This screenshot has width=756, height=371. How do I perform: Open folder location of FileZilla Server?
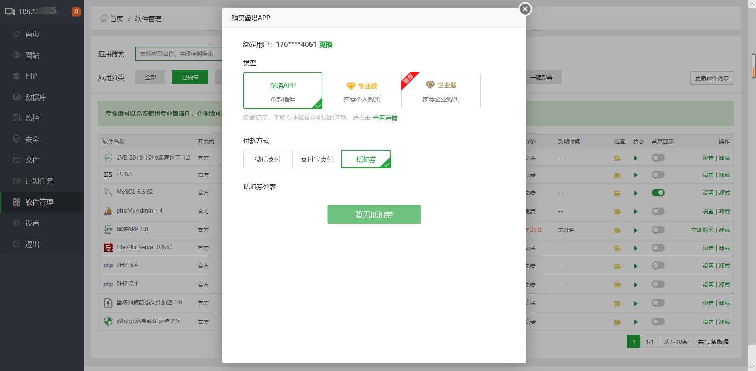[x=617, y=248]
